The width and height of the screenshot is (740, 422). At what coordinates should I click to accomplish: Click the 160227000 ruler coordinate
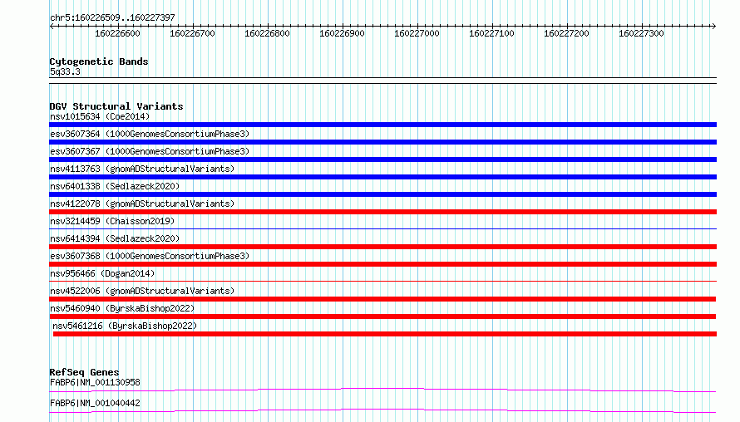point(417,33)
